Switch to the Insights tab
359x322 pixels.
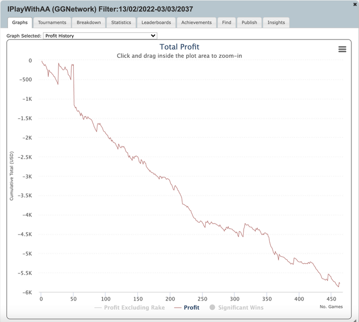point(276,23)
